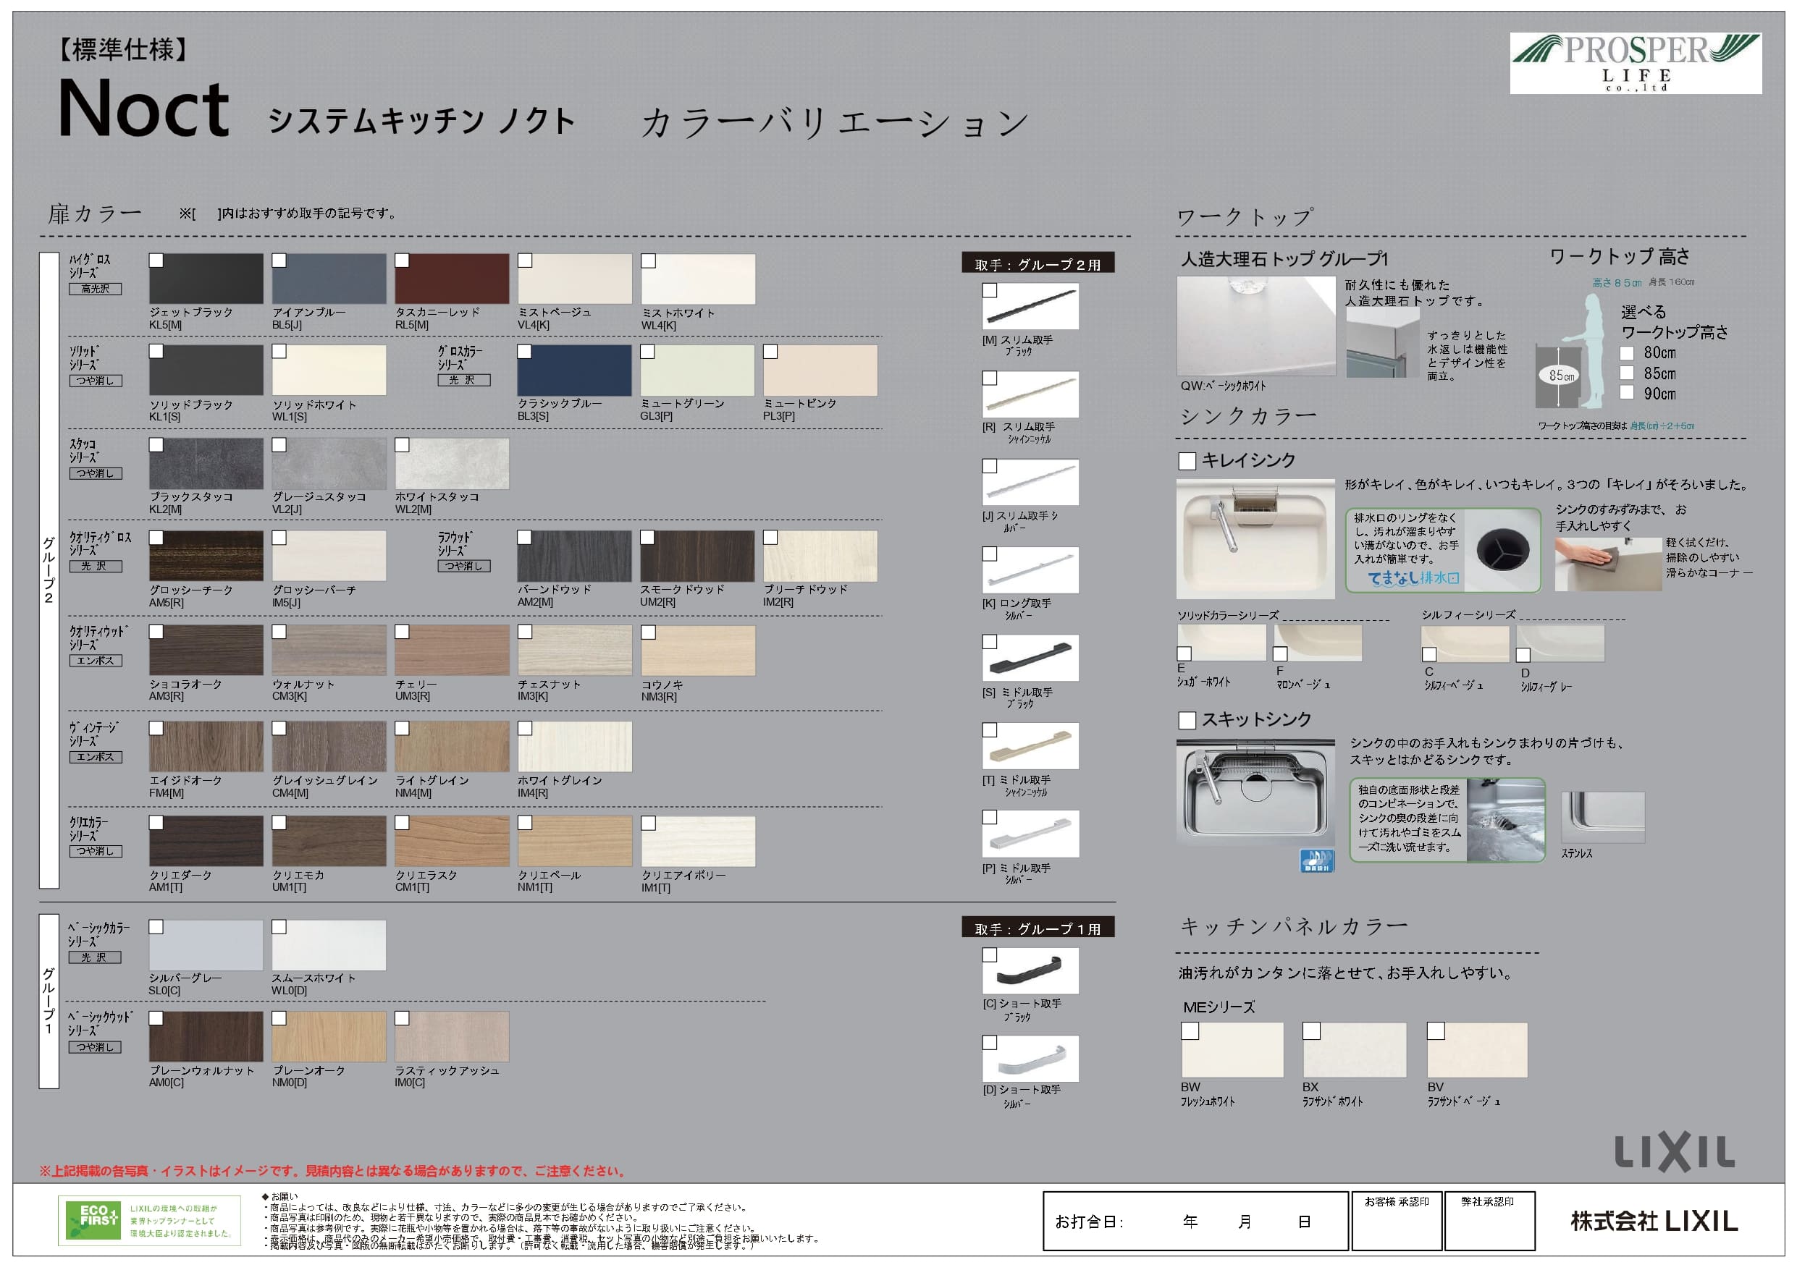Click the red image disclaimer note
The height and width of the screenshot is (1270, 1797).
pyautogui.click(x=332, y=1171)
